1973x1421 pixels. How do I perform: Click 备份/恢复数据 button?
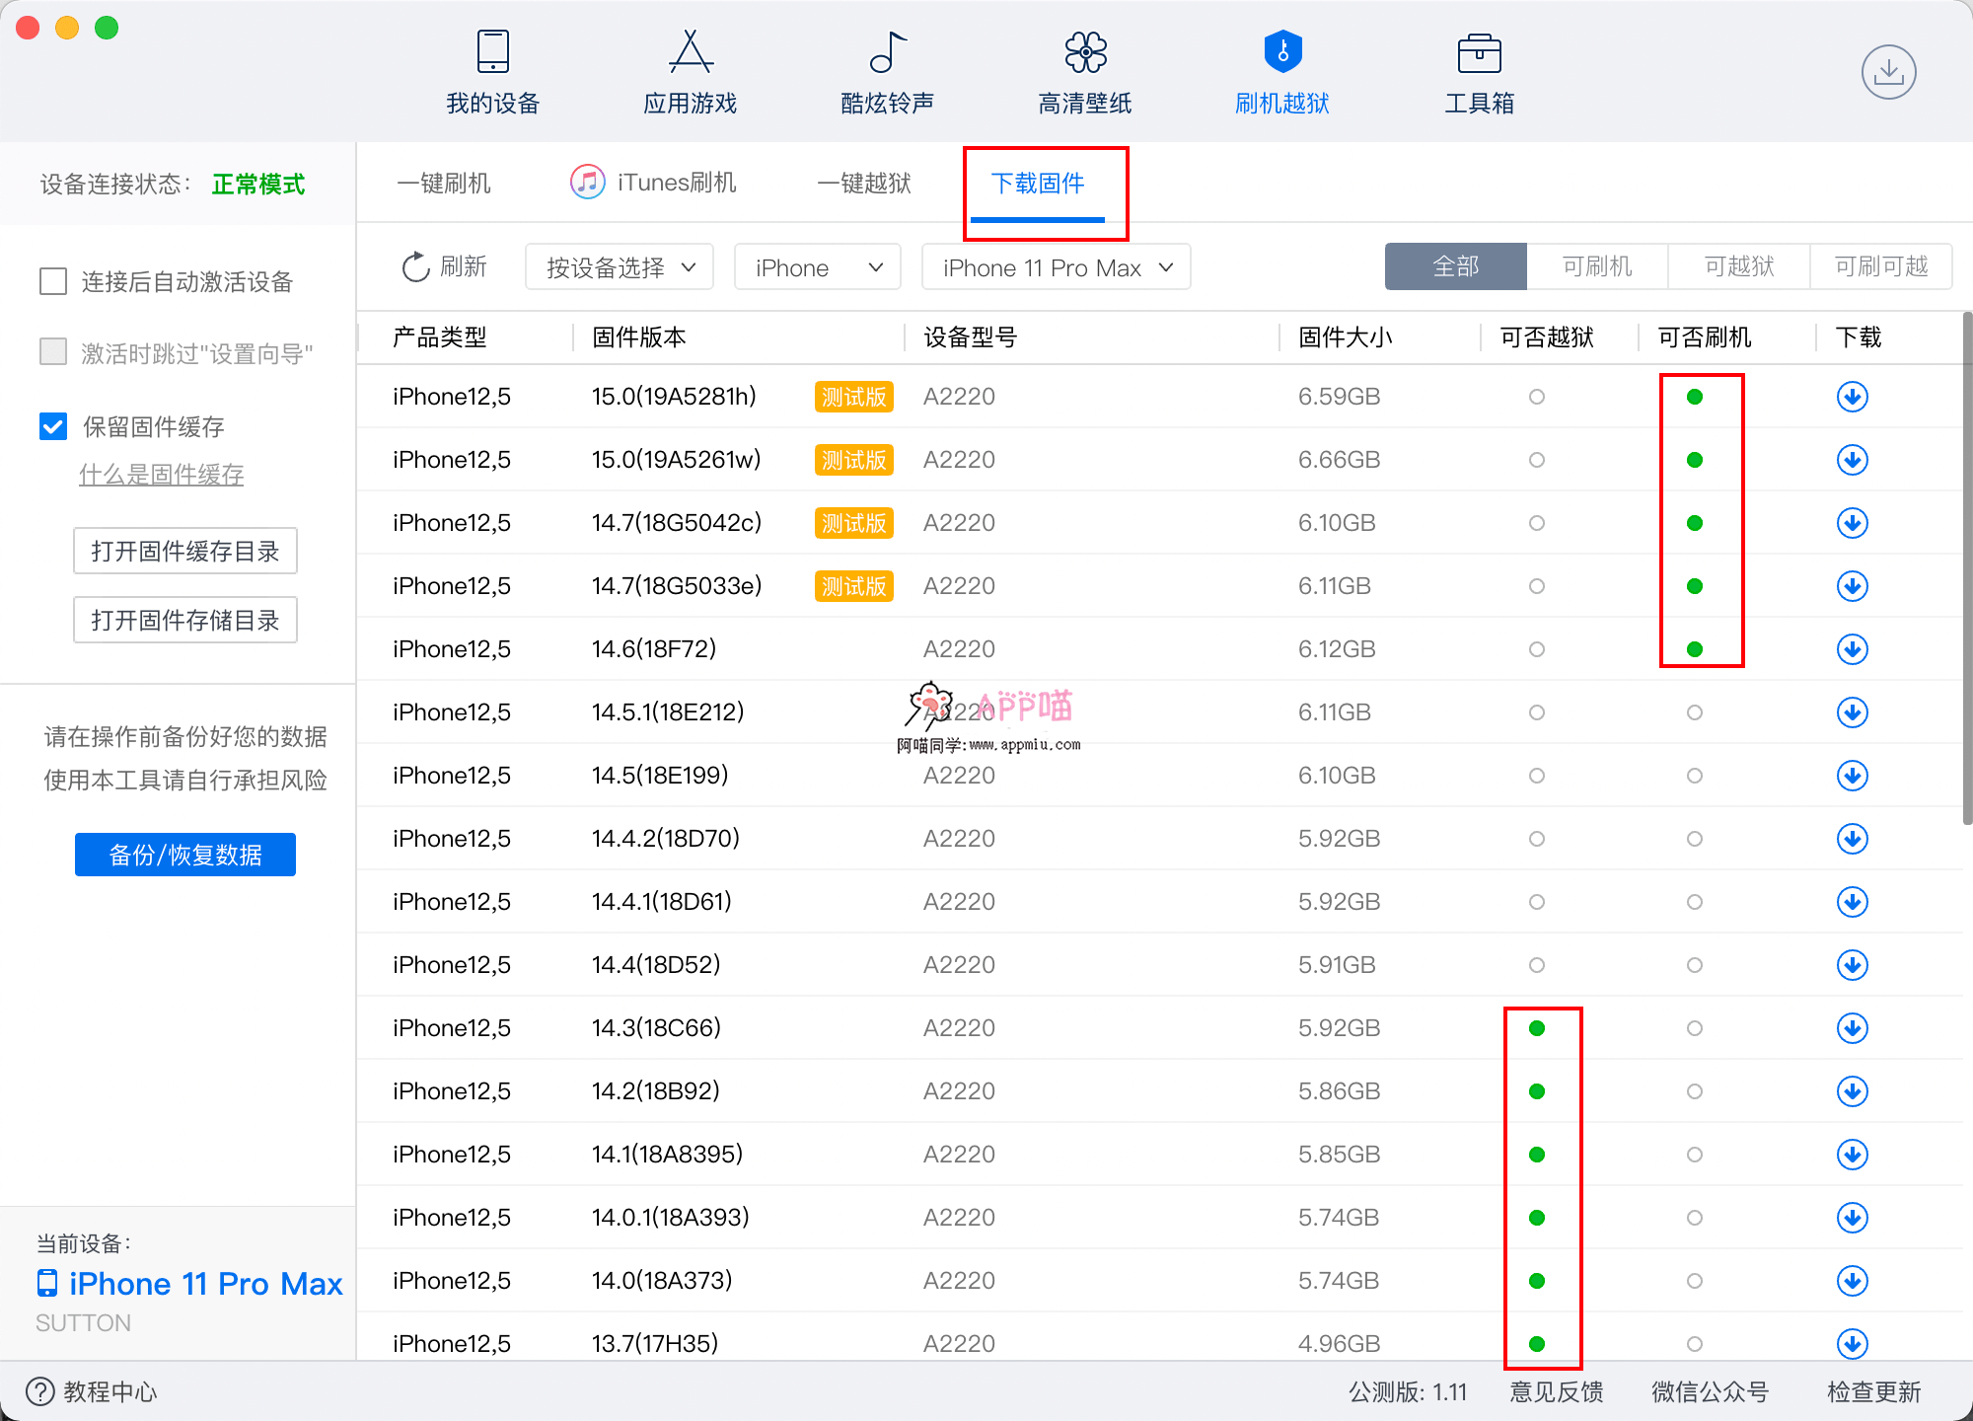(x=185, y=855)
